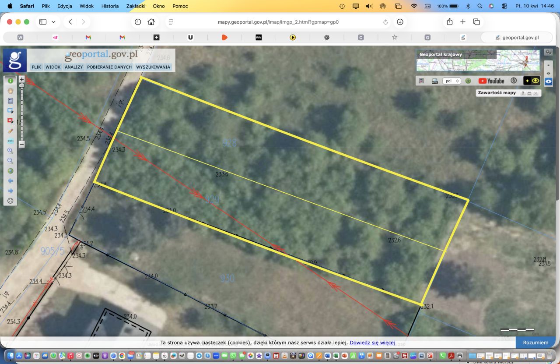The width and height of the screenshot is (560, 364).
Task: Open help for Zawartość mapy panel
Action: point(523,93)
